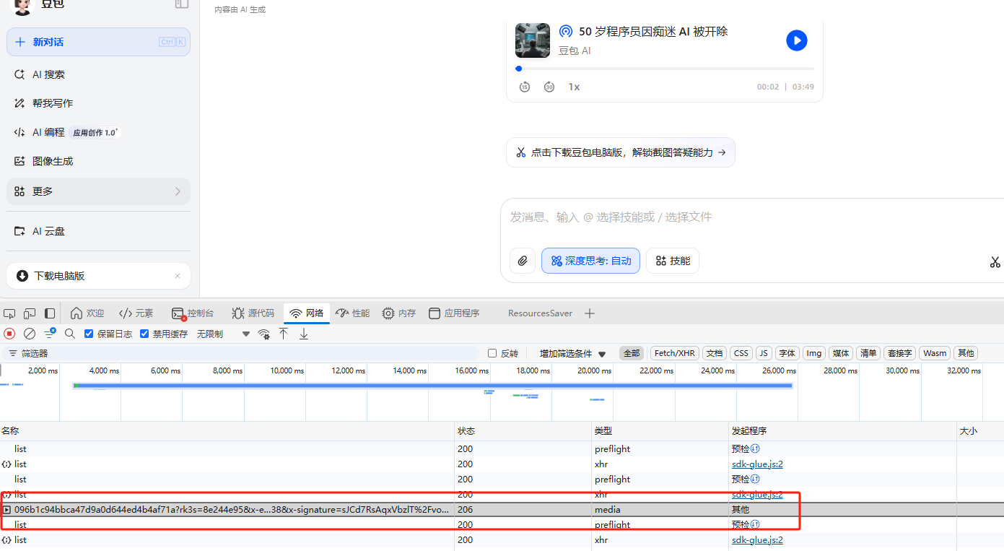Image resolution: width=1004 pixels, height=551 pixels.
Task: Open 帮我写作 in sidebar
Action: [98, 103]
